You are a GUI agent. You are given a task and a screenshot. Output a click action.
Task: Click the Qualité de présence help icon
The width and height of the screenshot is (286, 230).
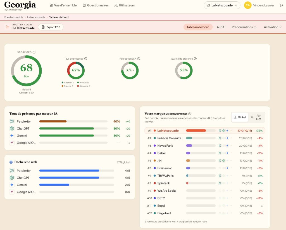(x=195, y=59)
